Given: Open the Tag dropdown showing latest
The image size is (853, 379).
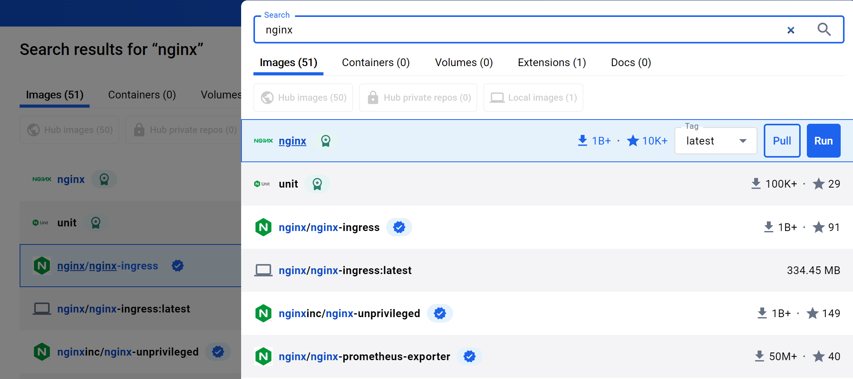Looking at the screenshot, I should (x=716, y=141).
